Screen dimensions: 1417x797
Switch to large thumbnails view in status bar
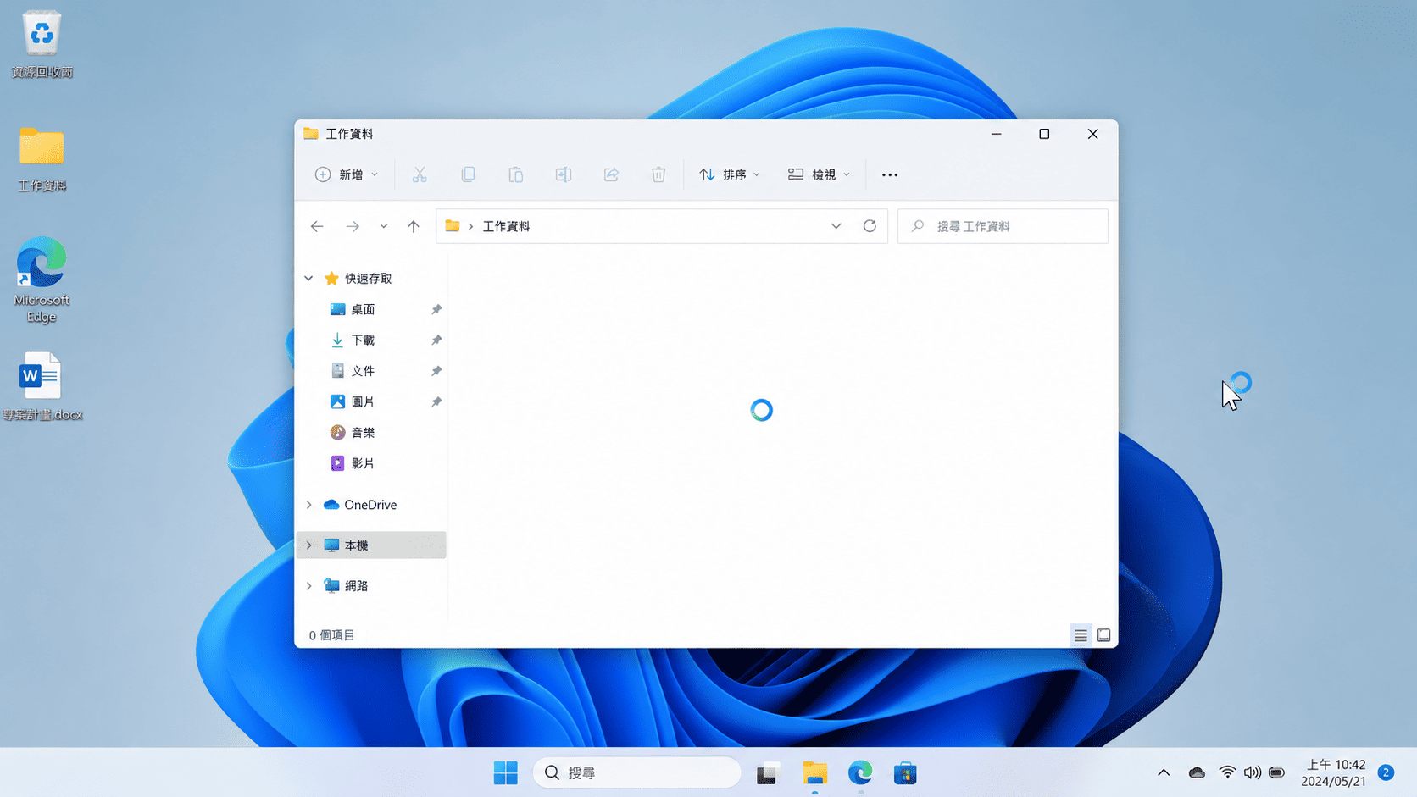click(1103, 635)
